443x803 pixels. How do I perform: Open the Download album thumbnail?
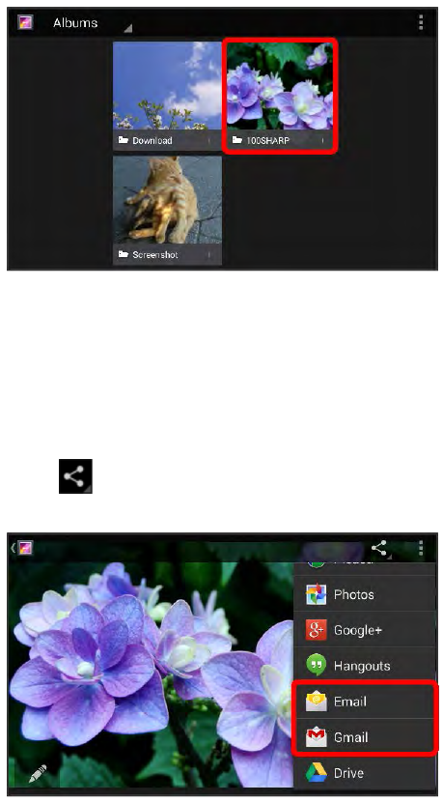click(x=167, y=96)
